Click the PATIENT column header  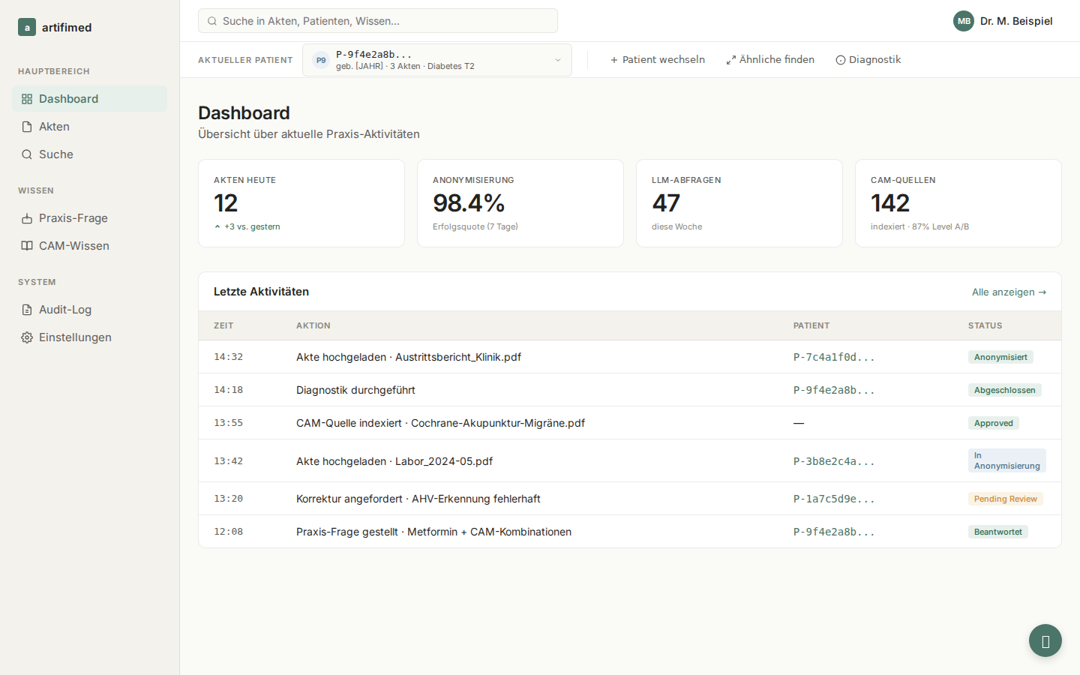pyautogui.click(x=811, y=325)
